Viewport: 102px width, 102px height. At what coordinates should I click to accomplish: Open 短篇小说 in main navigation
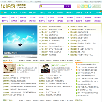tap(60, 12)
